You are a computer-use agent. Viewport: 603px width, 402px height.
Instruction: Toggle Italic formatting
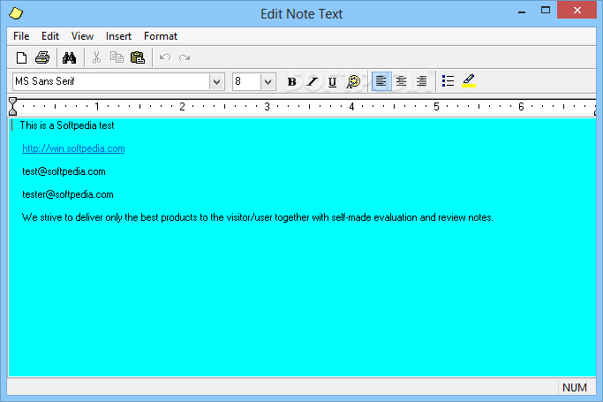pos(313,81)
